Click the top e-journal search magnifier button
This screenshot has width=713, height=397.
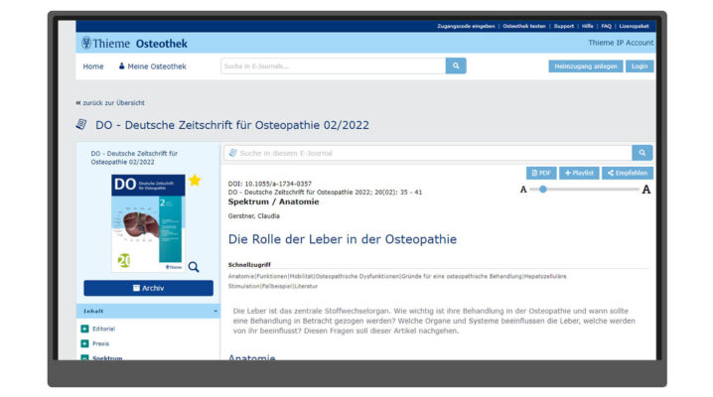pyautogui.click(x=456, y=66)
